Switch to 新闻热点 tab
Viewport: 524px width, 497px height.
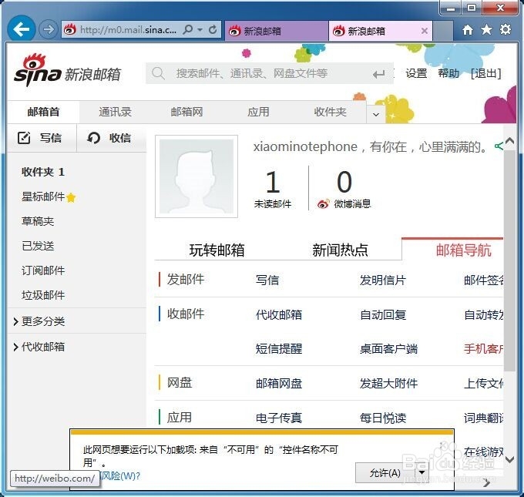click(340, 250)
